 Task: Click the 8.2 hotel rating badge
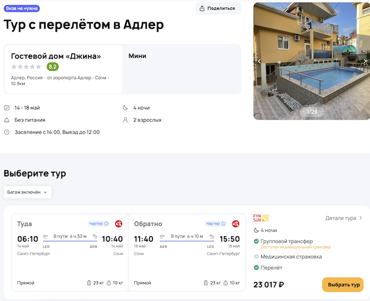(53, 67)
